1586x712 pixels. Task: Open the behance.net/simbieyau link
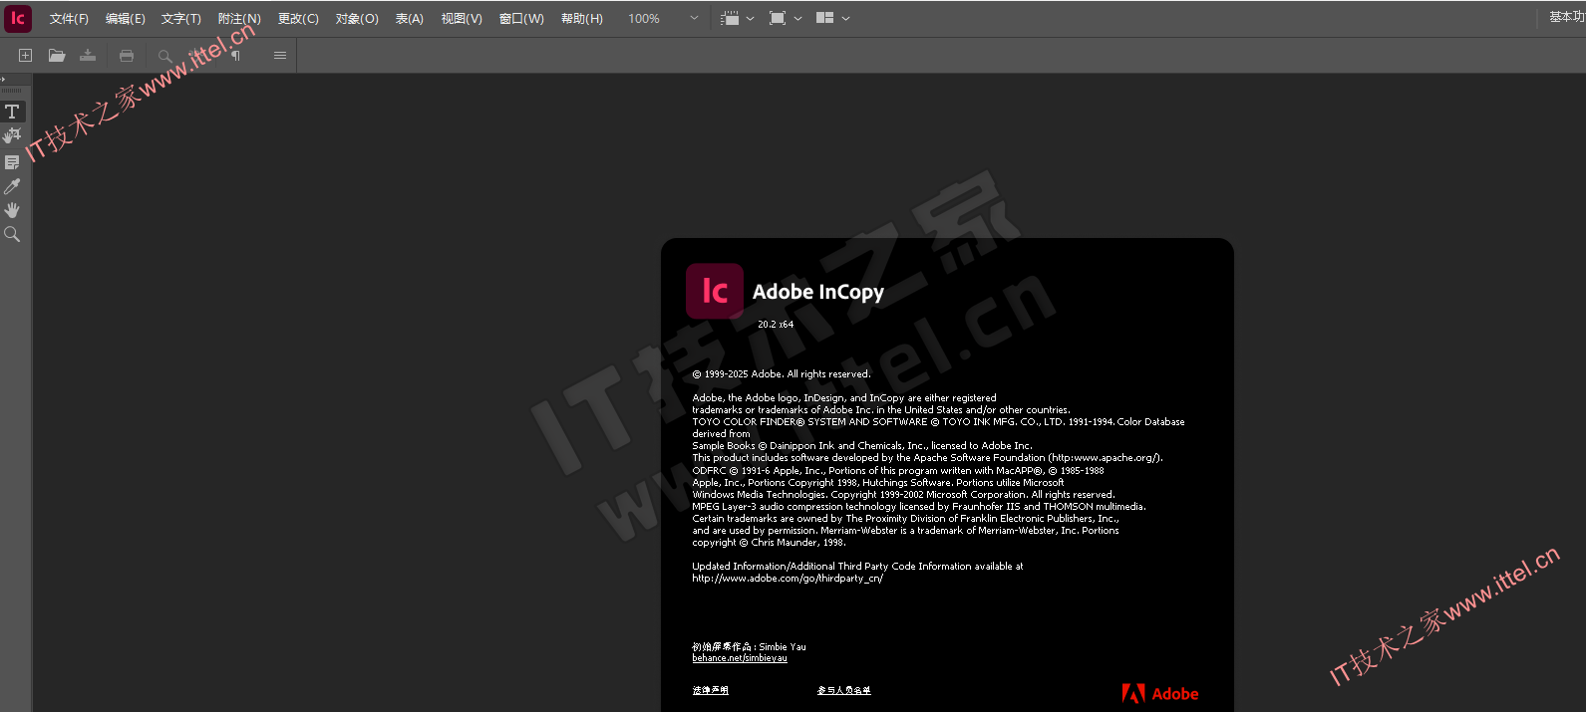[740, 658]
